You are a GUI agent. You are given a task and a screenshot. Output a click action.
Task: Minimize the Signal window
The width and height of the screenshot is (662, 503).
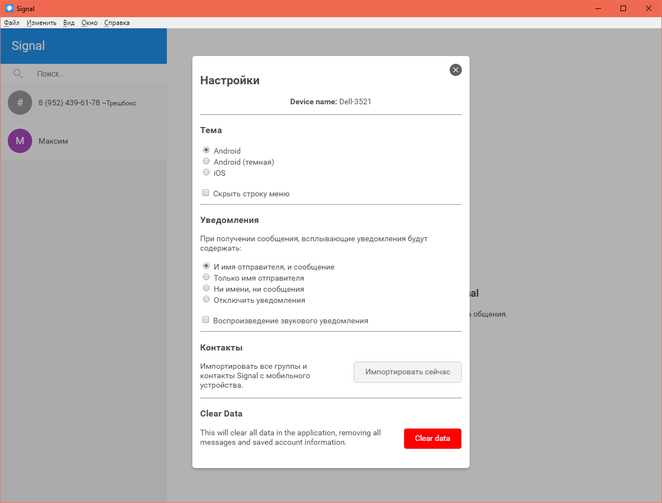point(598,8)
